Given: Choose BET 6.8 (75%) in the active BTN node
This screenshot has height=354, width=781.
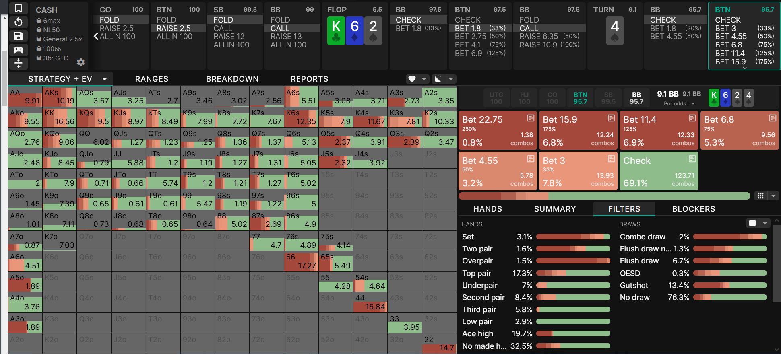Looking at the screenshot, I should [x=744, y=45].
